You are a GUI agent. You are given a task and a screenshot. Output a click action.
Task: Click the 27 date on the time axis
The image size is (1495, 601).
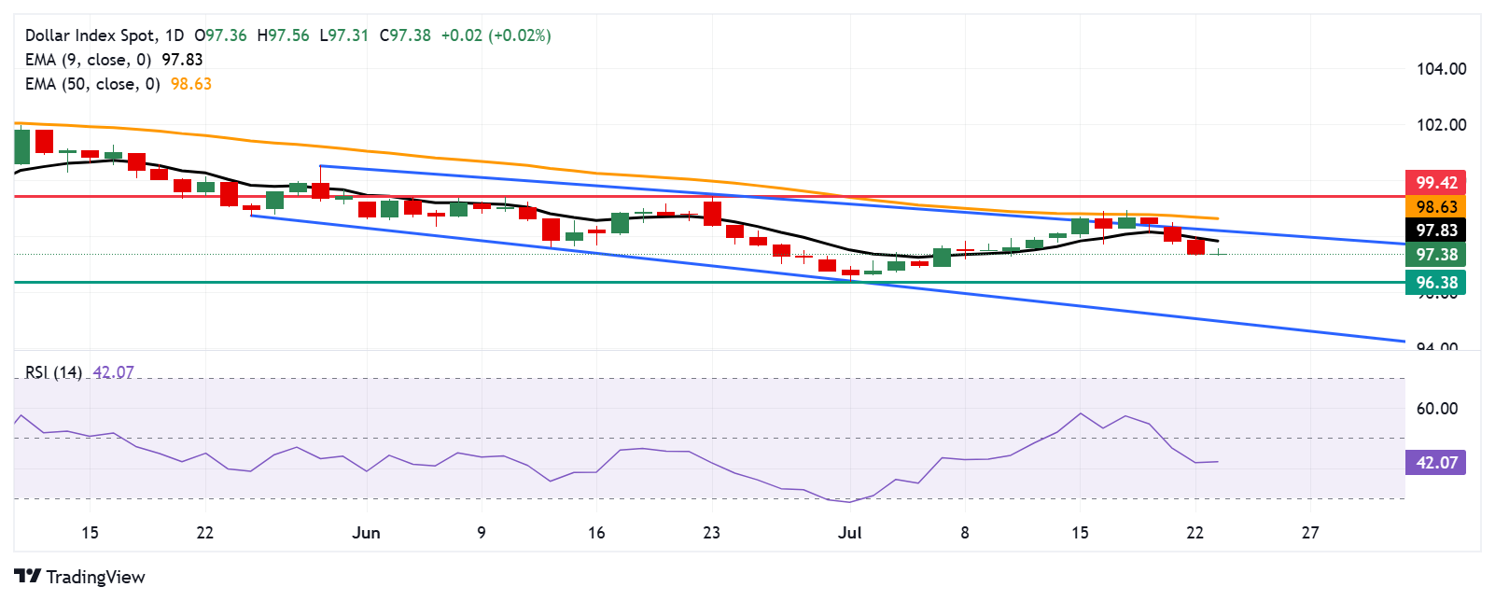(x=1310, y=533)
